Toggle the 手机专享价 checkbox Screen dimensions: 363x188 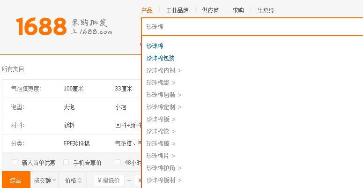point(66,163)
